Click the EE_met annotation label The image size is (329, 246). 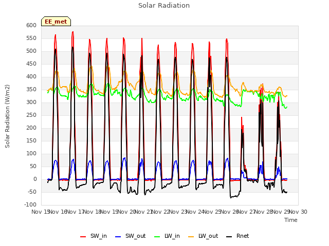click(56, 22)
